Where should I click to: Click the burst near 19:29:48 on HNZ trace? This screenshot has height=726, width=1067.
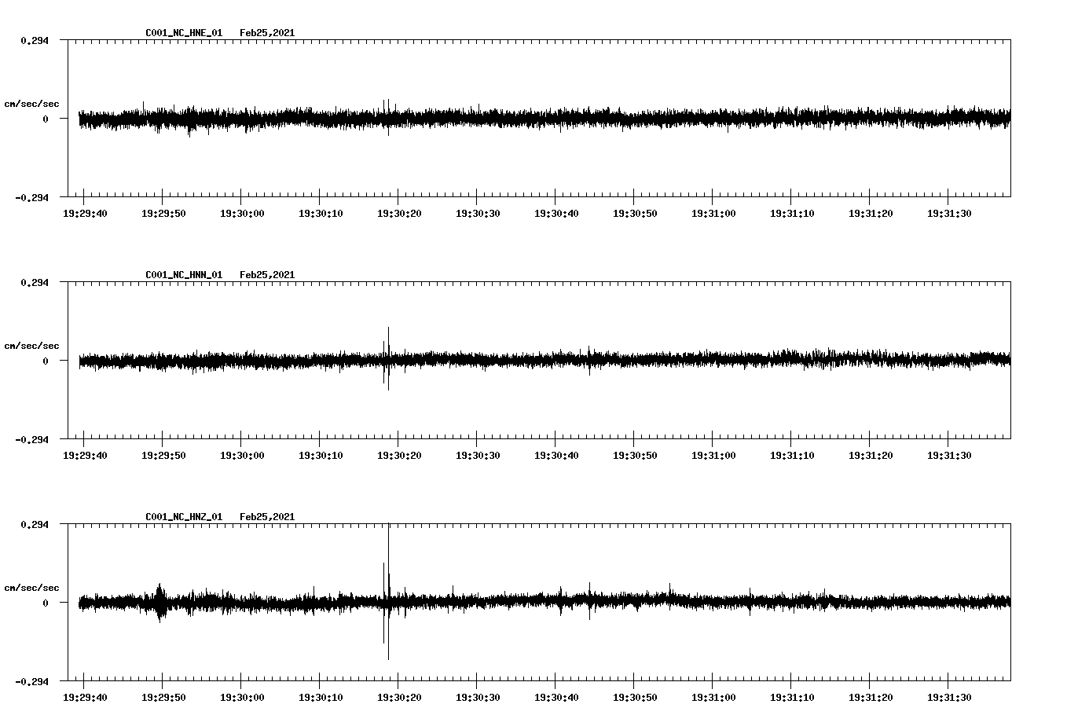(161, 601)
